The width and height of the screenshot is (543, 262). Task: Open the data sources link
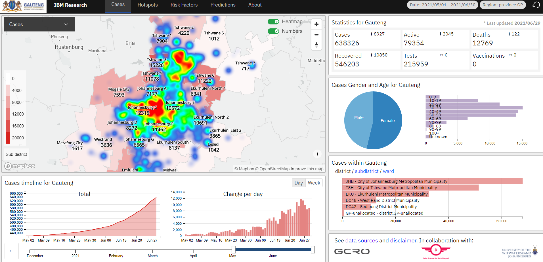(361, 240)
